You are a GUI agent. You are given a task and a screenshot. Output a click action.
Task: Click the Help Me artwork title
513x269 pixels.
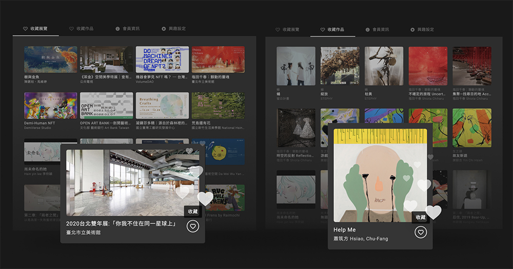point(344,230)
